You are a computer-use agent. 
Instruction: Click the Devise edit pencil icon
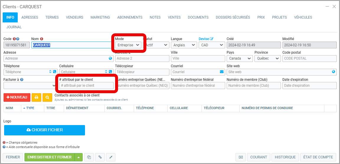click(x=212, y=39)
